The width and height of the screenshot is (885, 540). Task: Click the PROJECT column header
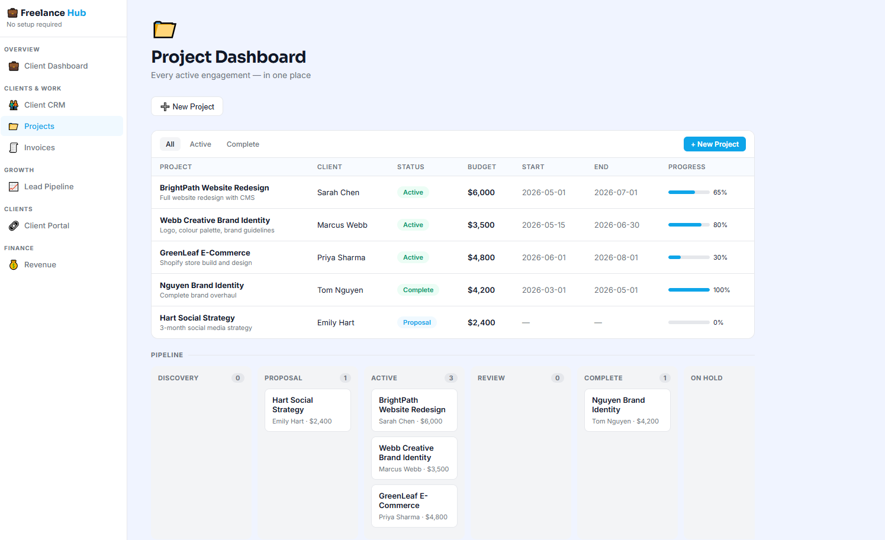[176, 167]
